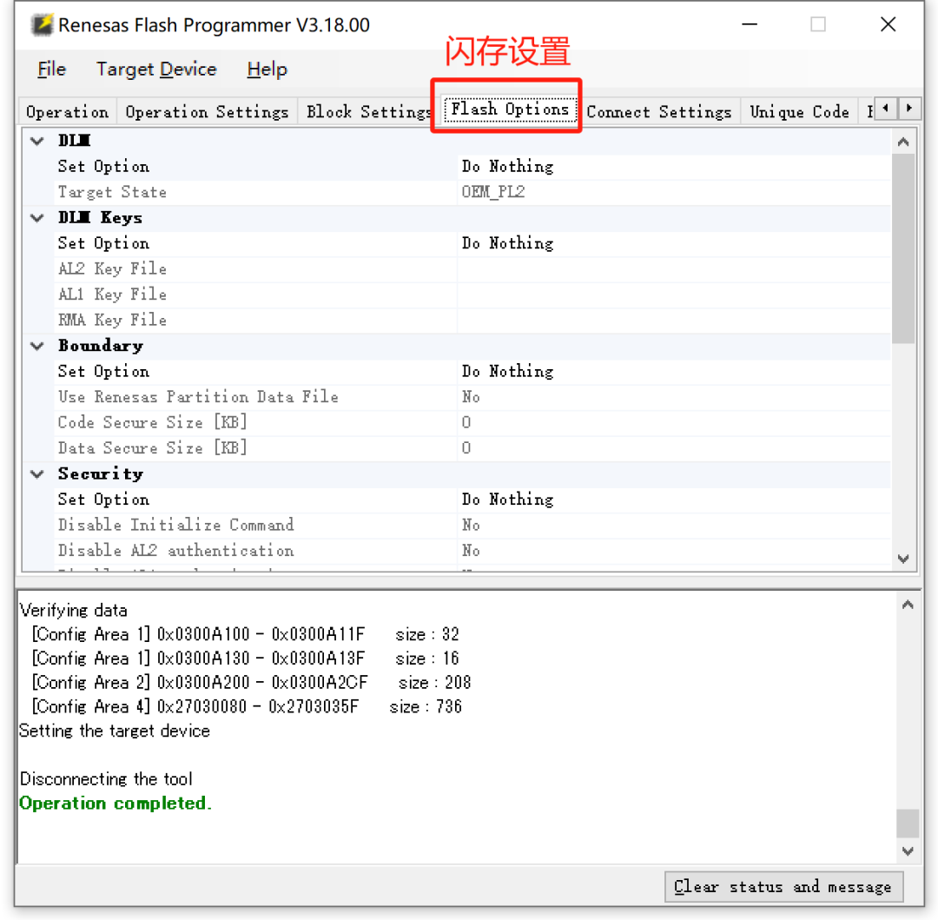938x920 pixels.
Task: Collapse the Security section
Action: [x=37, y=473]
